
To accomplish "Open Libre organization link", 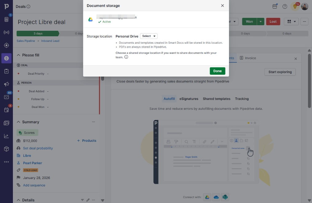I will pyautogui.click(x=27, y=155).
